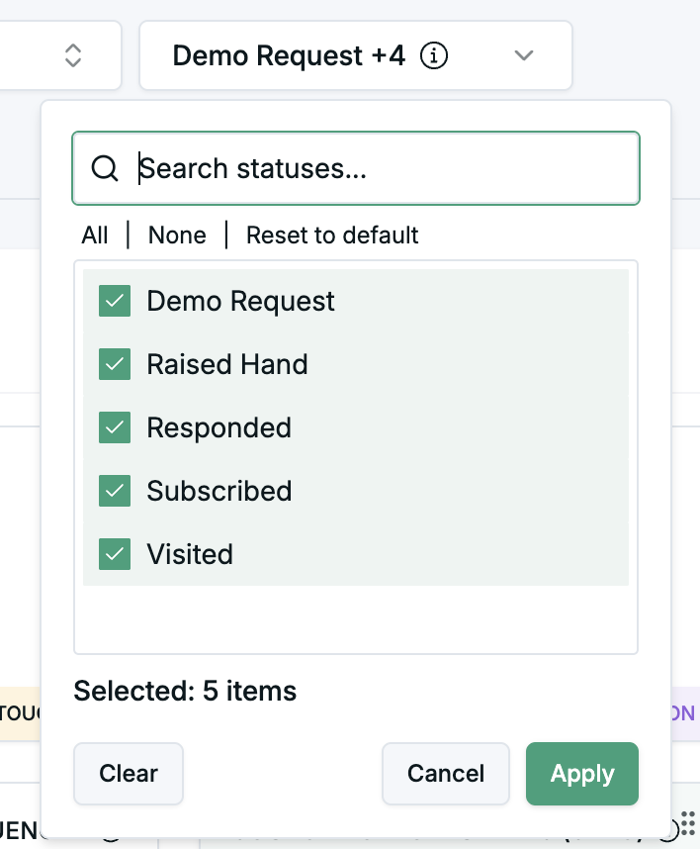Screen dimensions: 700x849
Task: Click the info icon beside Demo Request +4
Action: coord(434,55)
